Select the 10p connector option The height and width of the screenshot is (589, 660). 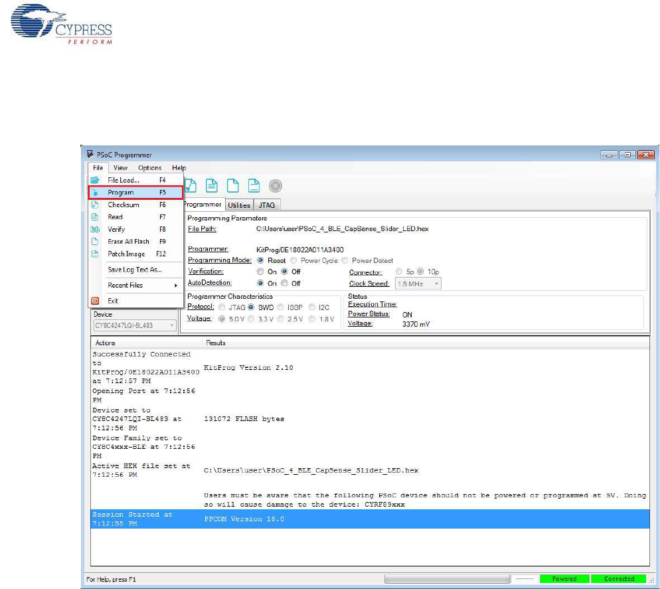(x=420, y=272)
